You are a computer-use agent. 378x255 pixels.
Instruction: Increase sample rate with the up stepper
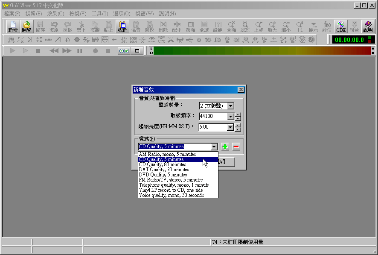[238, 114]
